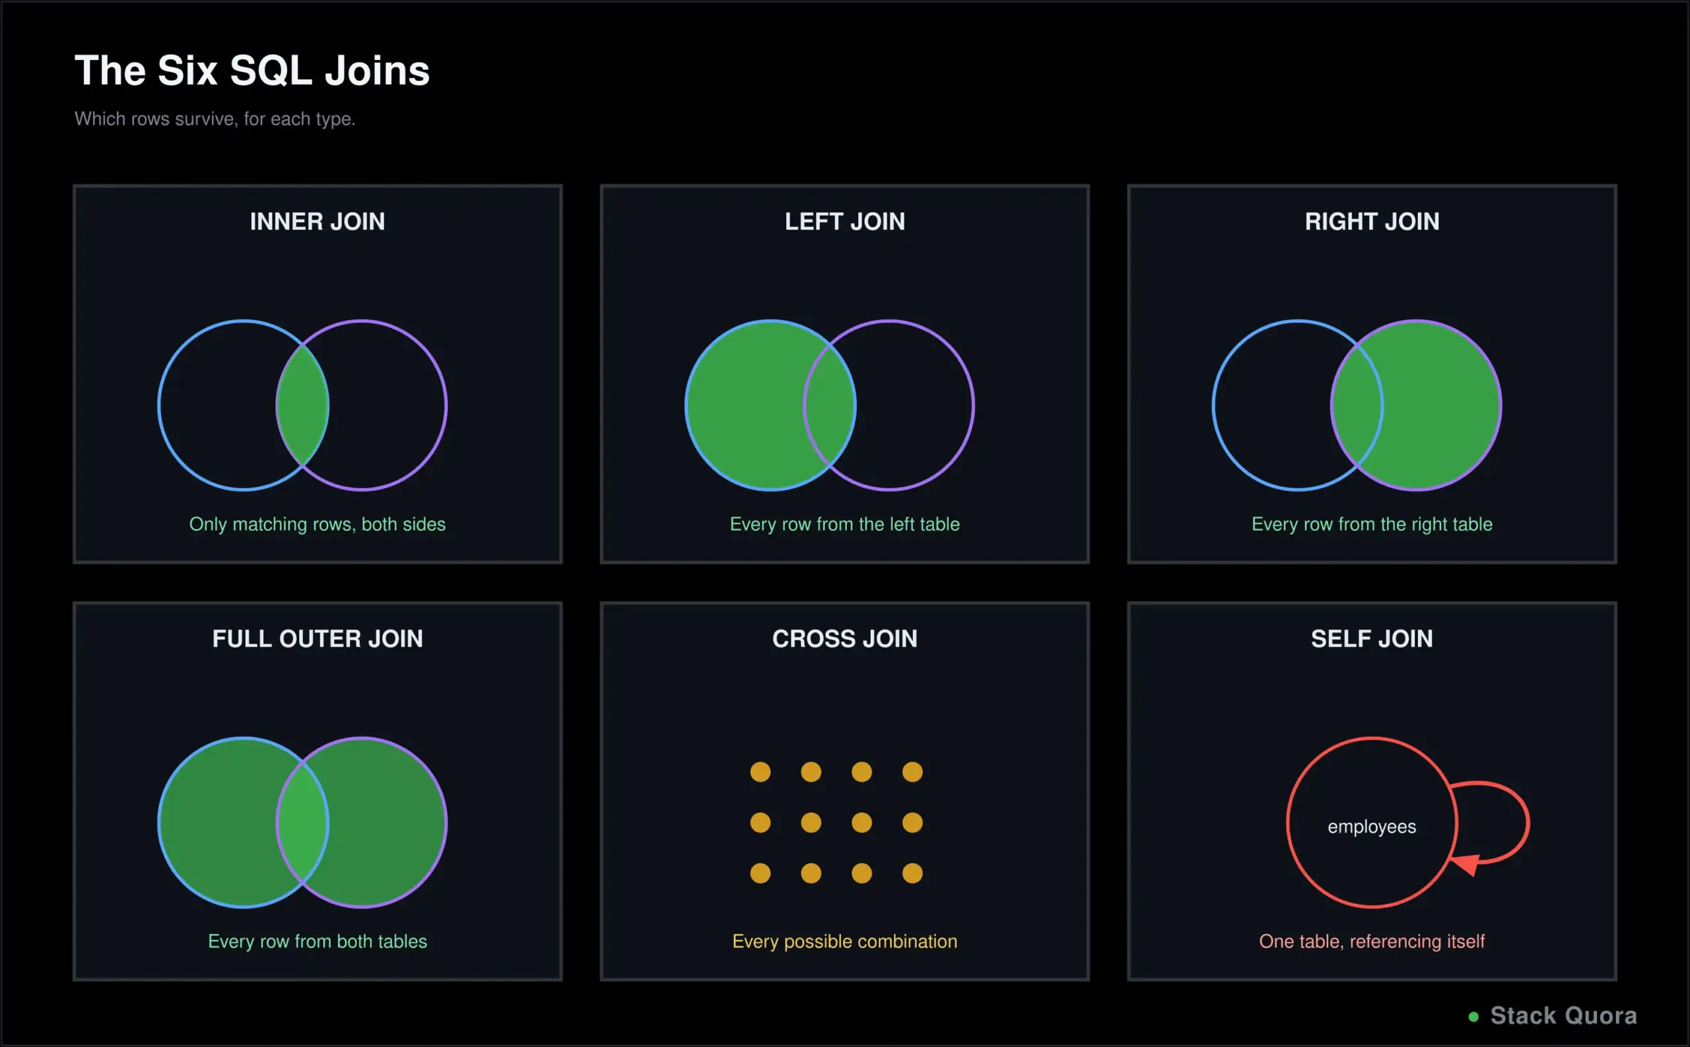Screen dimensions: 1690x1047
Task: Click caption 'One table, referencing itself'
Action: coord(1372,941)
